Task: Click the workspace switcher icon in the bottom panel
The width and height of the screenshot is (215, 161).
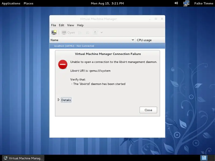Action: [204, 158]
